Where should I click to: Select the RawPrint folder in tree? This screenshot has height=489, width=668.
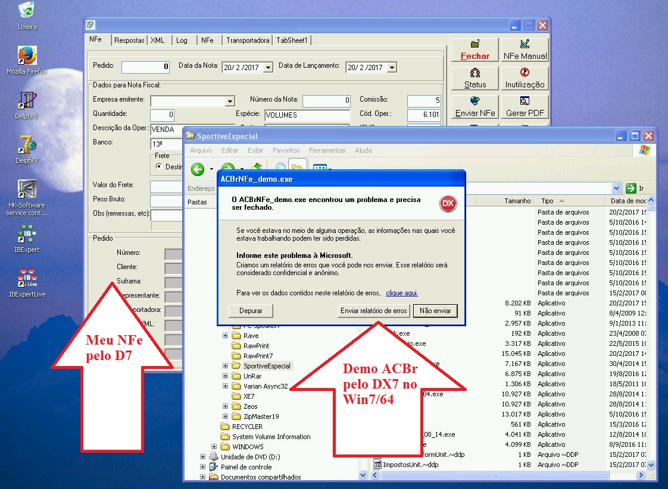[251, 346]
